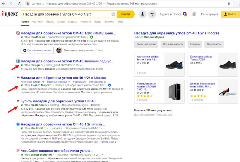Click the Yandex Plus badge icon
The height and width of the screenshot is (162, 240).
[185, 14]
